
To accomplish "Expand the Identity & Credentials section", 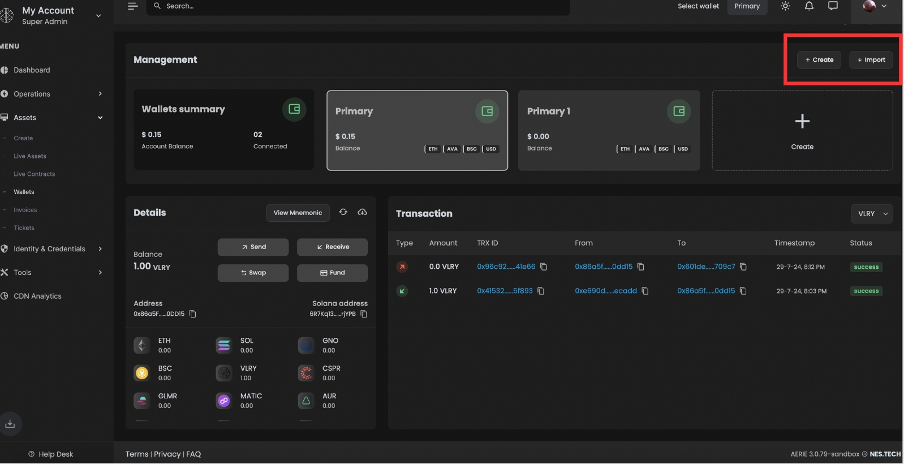I will pyautogui.click(x=51, y=249).
